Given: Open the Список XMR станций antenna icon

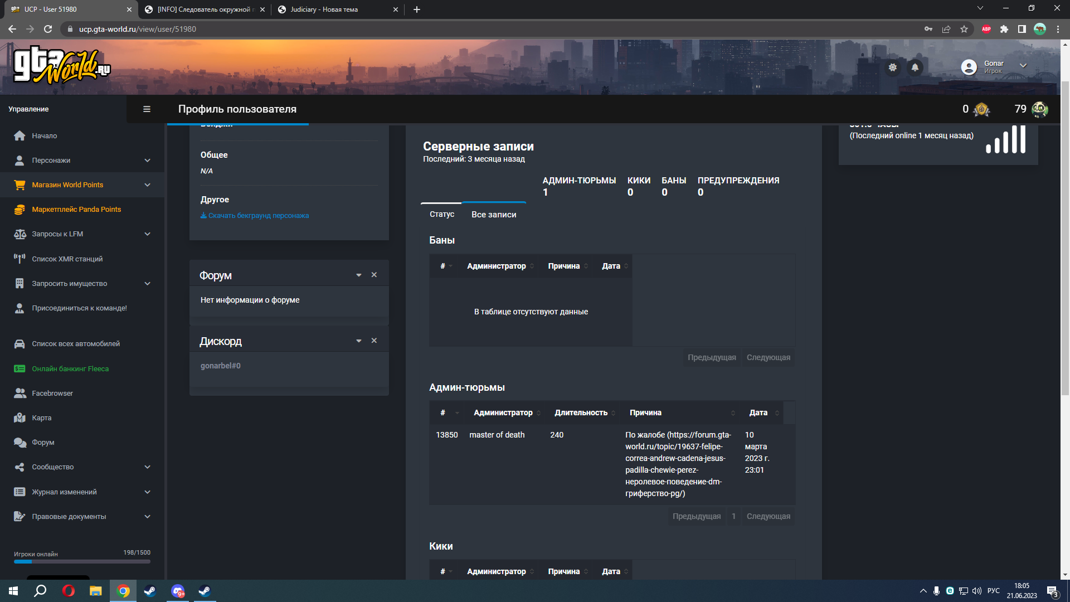Looking at the screenshot, I should (20, 259).
